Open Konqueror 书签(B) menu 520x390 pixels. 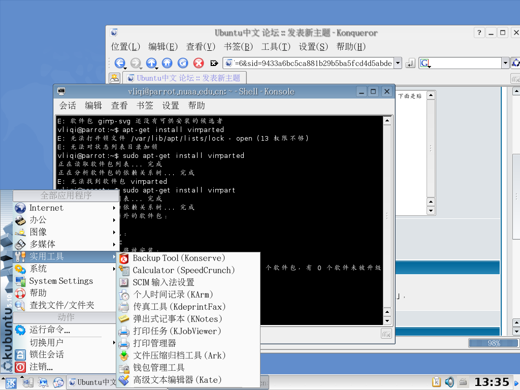coord(239,47)
